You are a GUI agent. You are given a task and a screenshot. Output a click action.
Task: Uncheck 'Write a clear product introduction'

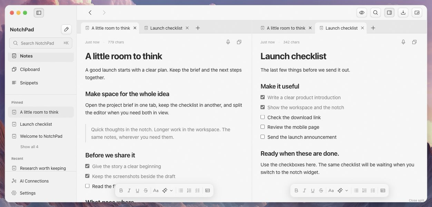coord(263,97)
